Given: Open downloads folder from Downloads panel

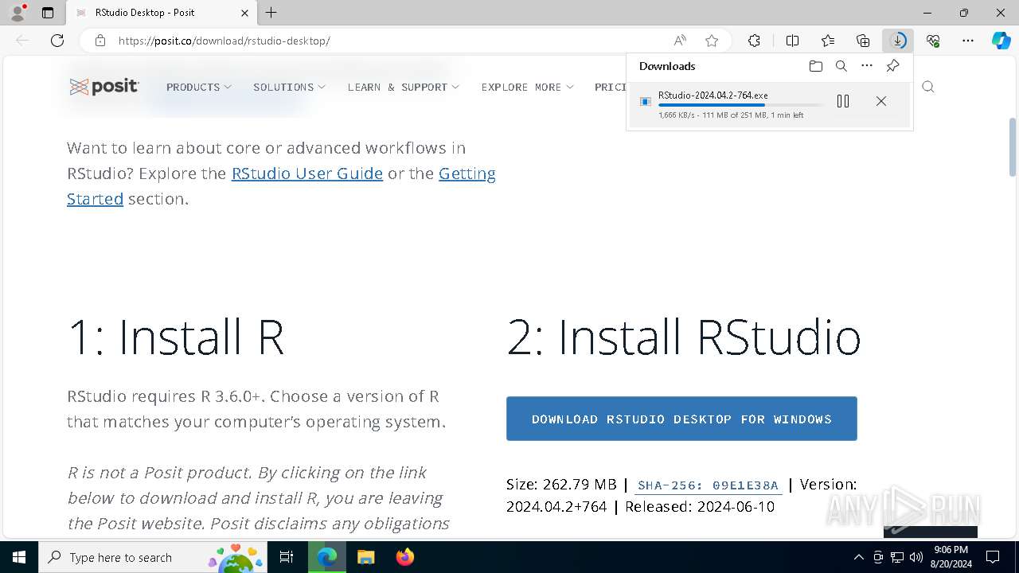Looking at the screenshot, I should (x=815, y=66).
